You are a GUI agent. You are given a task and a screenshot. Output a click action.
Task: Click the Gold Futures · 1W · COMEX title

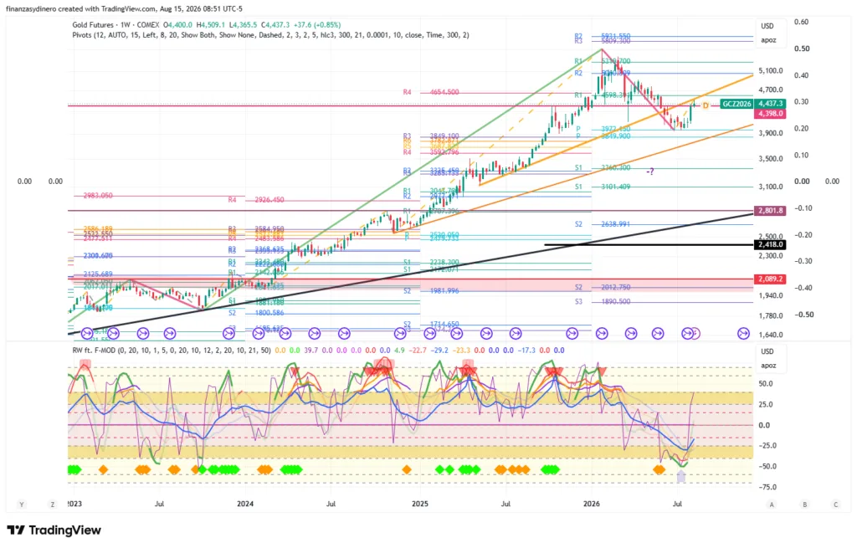[115, 25]
